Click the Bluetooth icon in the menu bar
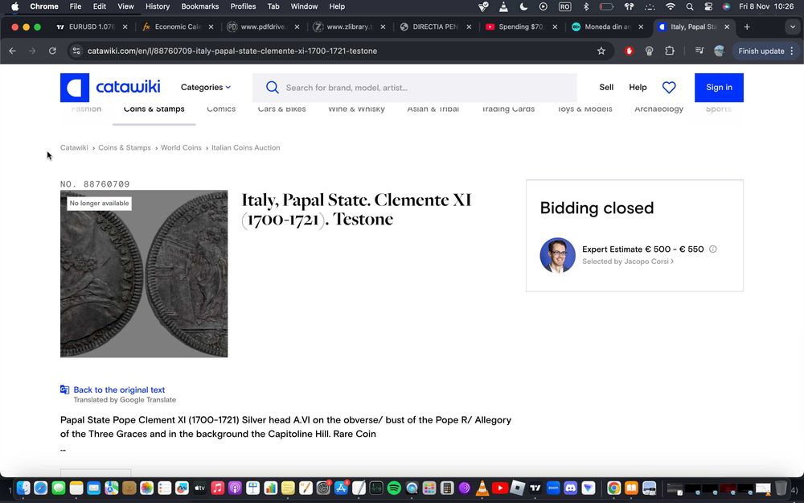Screen dimensions: 804x503 (586, 6)
